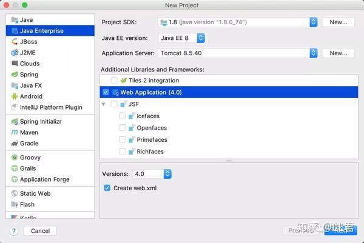Select Flash project type
The width and height of the screenshot is (364, 243).
coord(50,204)
